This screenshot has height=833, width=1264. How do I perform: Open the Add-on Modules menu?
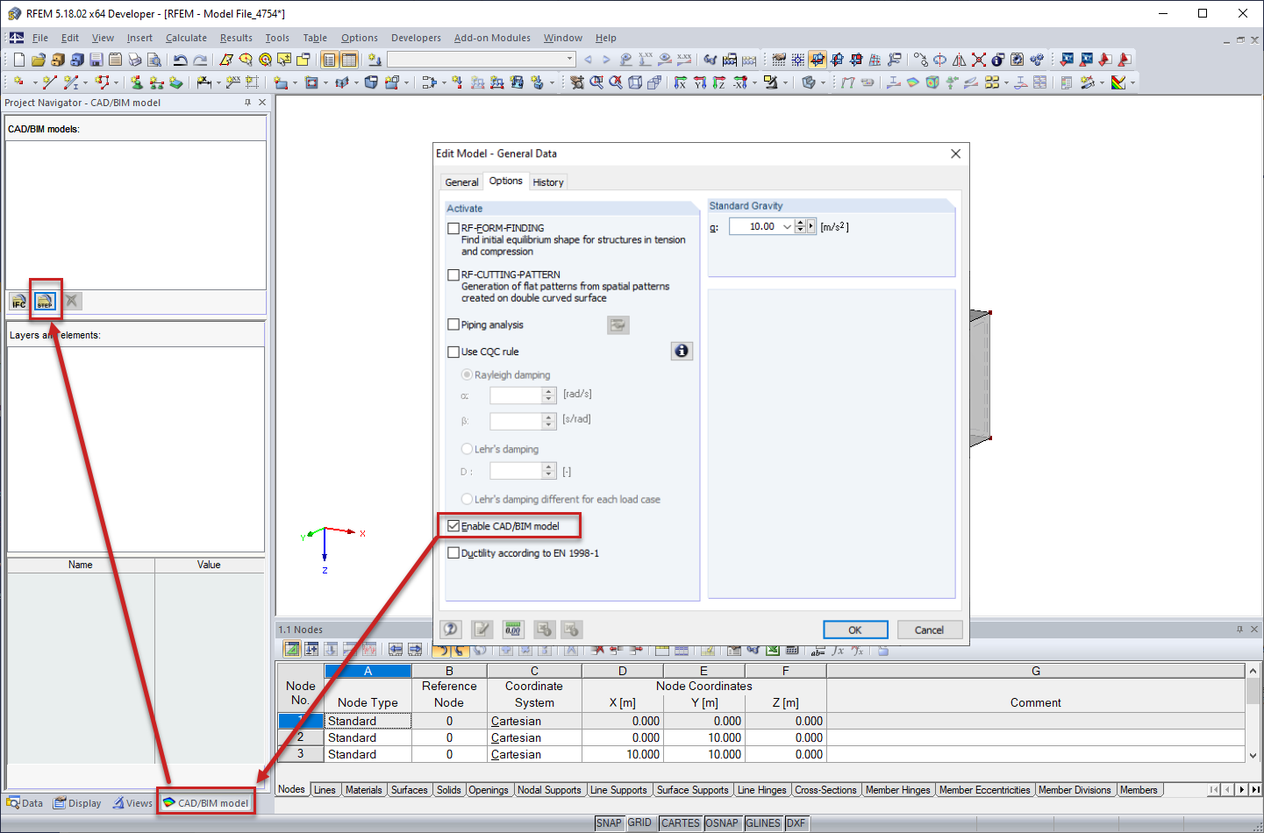pyautogui.click(x=494, y=38)
